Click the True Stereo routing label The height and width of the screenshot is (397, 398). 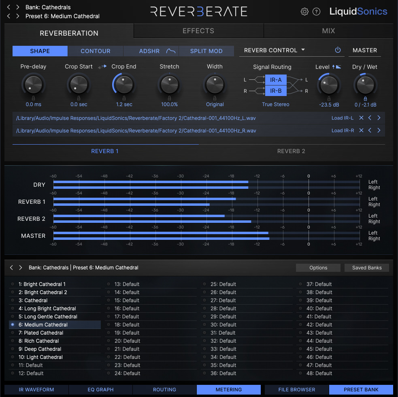pos(276,105)
